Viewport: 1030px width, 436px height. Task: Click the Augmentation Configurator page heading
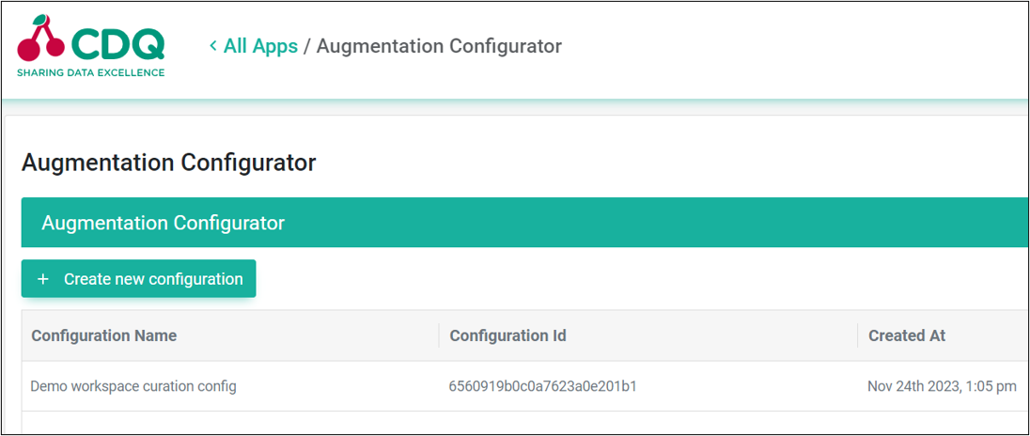[169, 163]
